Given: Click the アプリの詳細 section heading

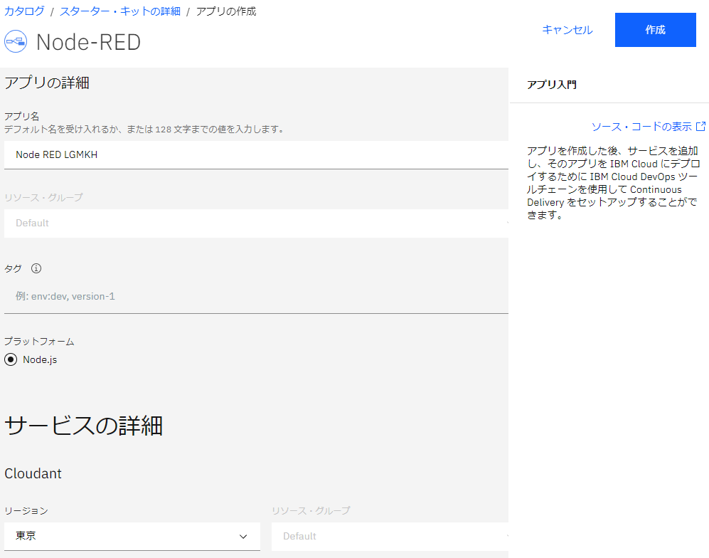Looking at the screenshot, I should 46,83.
